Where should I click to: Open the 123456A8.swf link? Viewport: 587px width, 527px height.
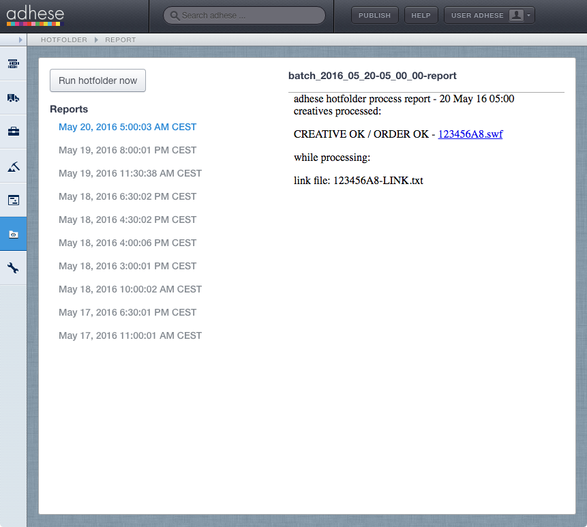[470, 134]
